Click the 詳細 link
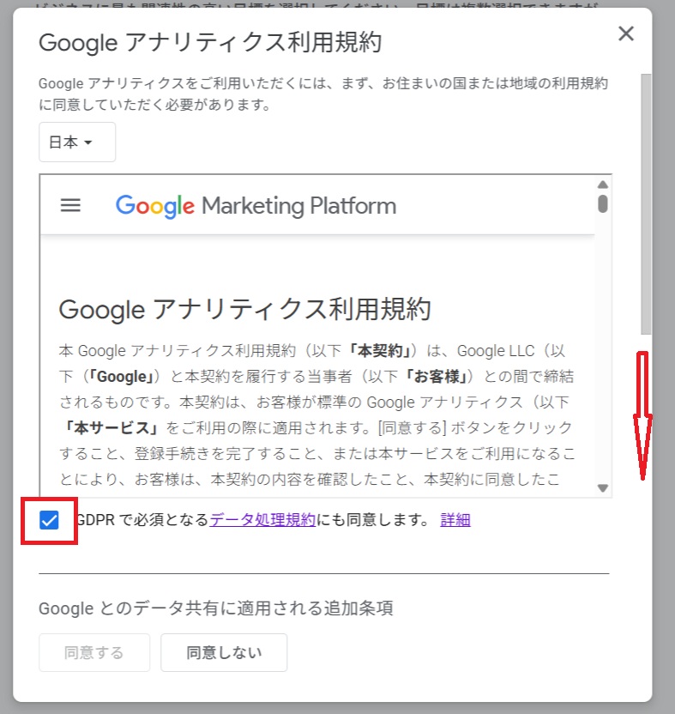Image resolution: width=675 pixels, height=714 pixels. click(455, 519)
